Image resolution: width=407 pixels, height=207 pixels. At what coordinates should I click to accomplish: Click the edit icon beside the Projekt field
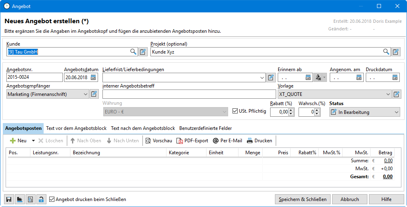click(396, 52)
